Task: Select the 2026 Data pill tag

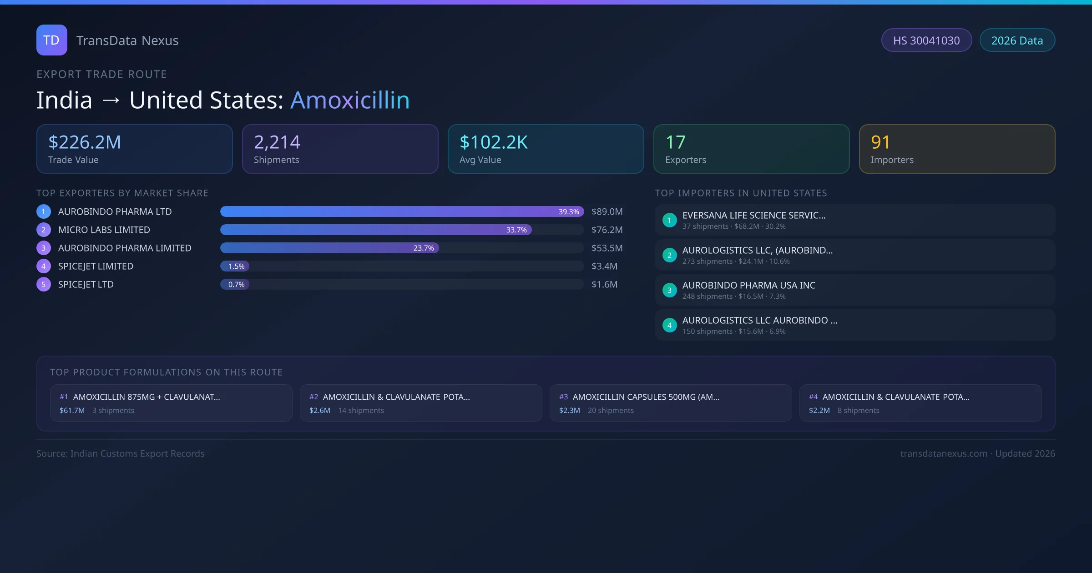Action: tap(1017, 40)
